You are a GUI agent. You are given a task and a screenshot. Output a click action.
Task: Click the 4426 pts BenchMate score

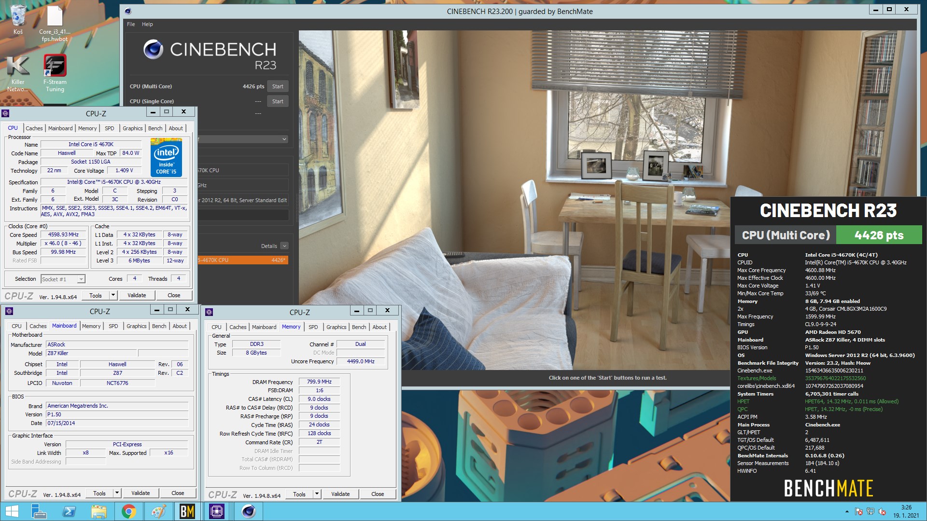[x=879, y=235]
